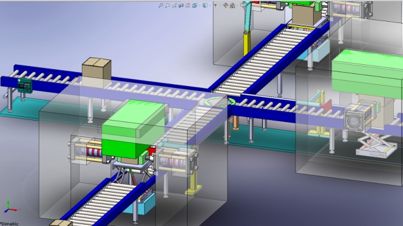Click the *Dimetric view label
Screen dimensions: 403x226
tap(9, 224)
